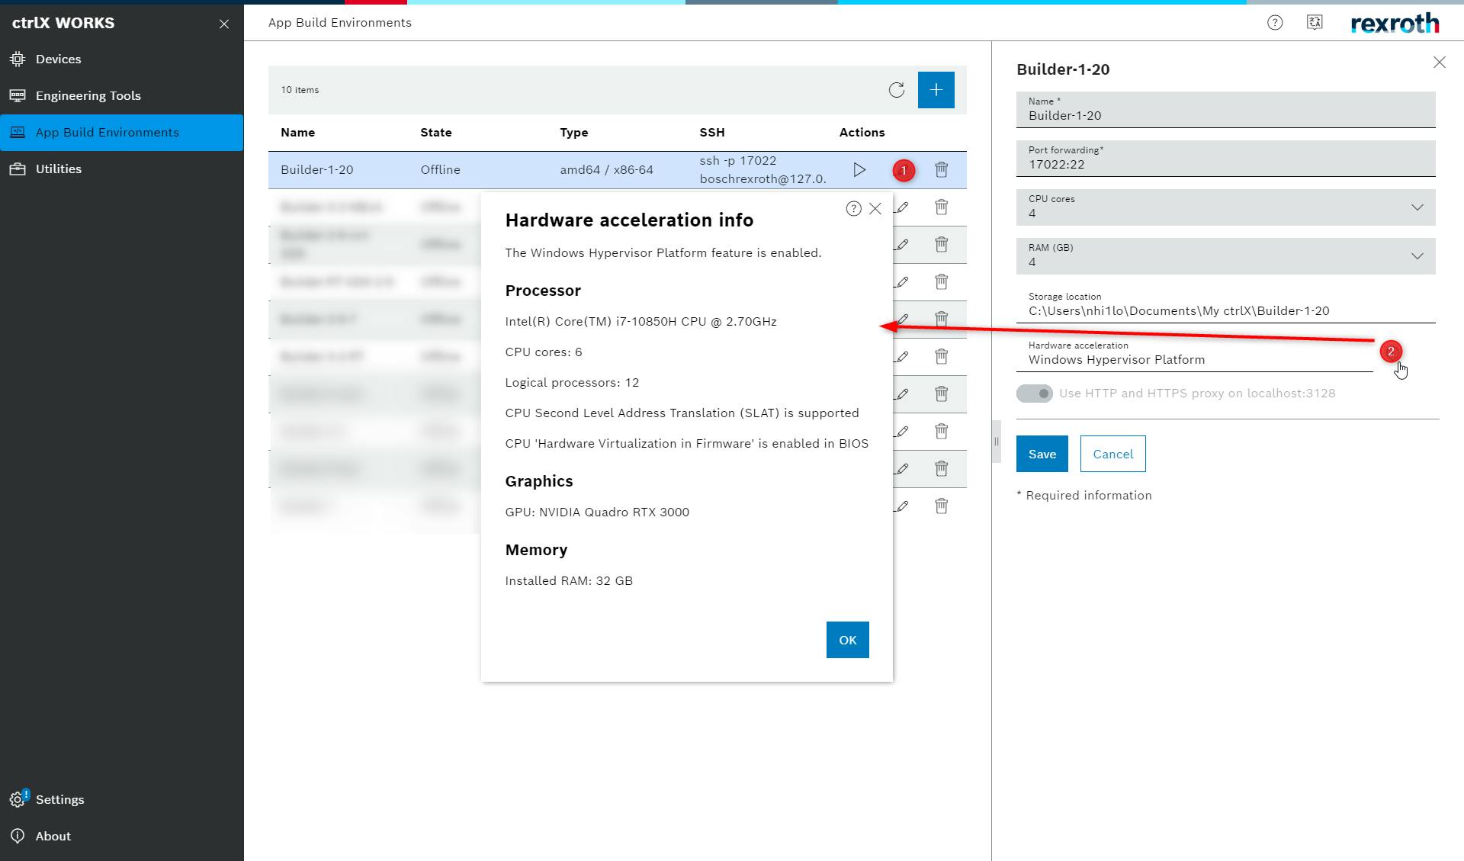Image resolution: width=1464 pixels, height=861 pixels.
Task: Close the Hardware acceleration info dialog
Action: tap(875, 209)
